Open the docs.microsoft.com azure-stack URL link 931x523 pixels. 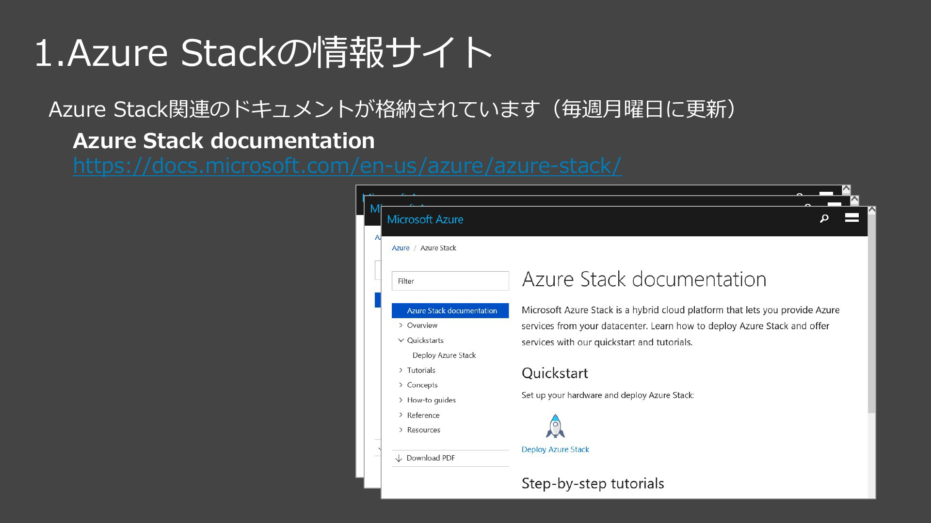tap(347, 166)
